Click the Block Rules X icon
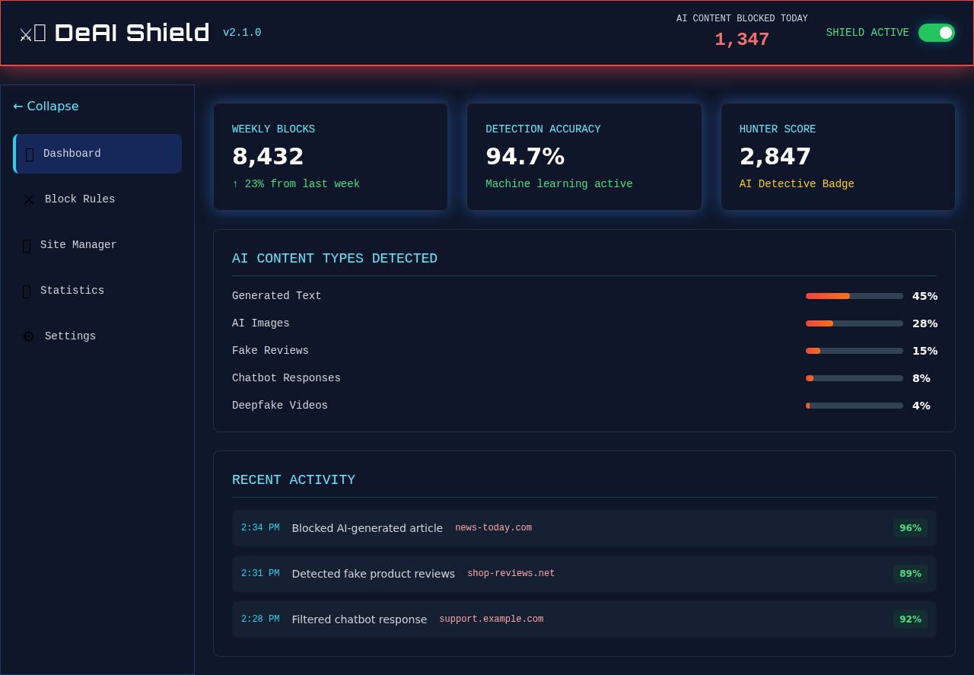The width and height of the screenshot is (974, 675). point(28,199)
